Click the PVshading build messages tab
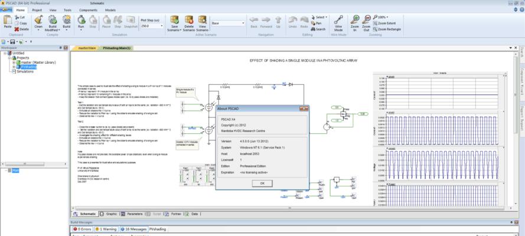Image resolution: width=525 pixels, height=236 pixels. pos(158,230)
